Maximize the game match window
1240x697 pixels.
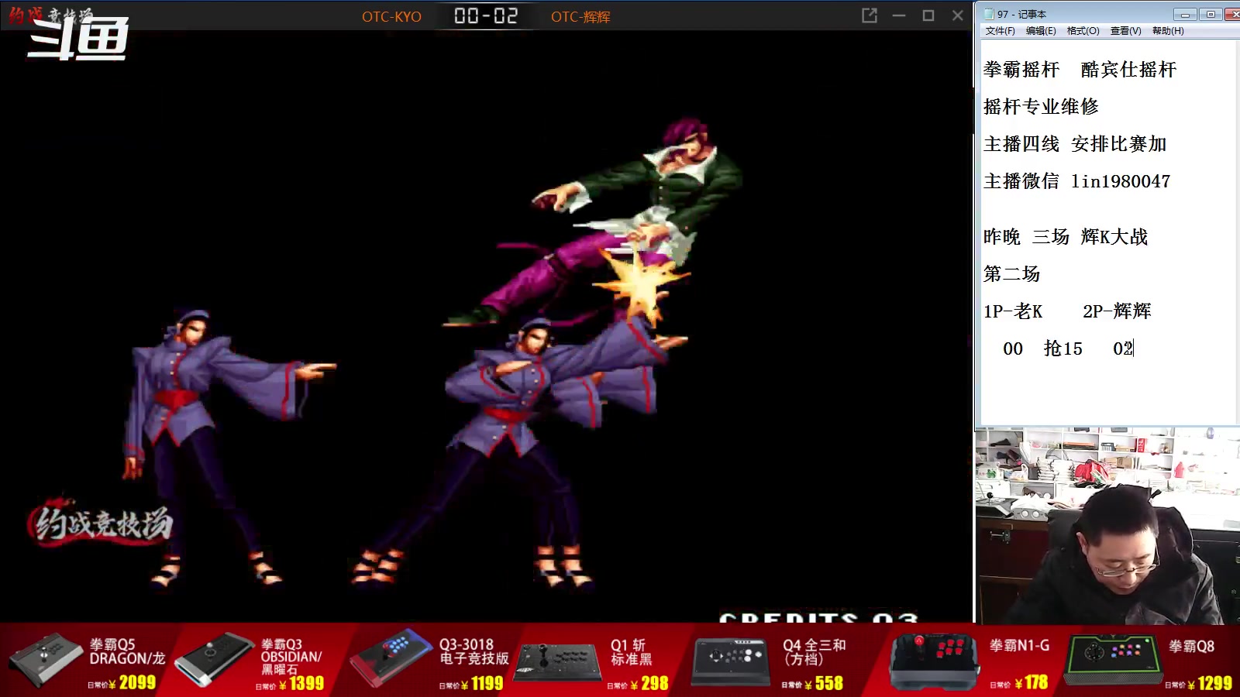coord(928,15)
